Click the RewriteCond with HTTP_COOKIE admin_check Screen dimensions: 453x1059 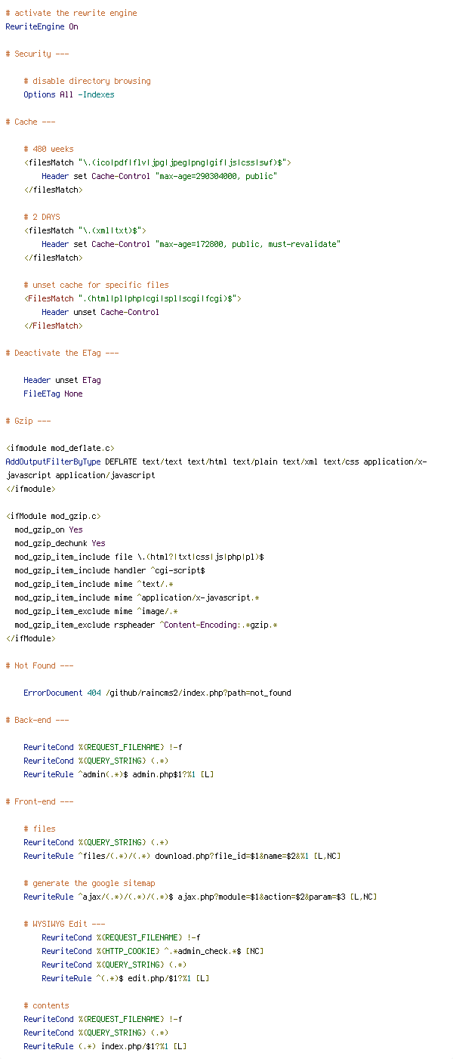[x=153, y=951]
